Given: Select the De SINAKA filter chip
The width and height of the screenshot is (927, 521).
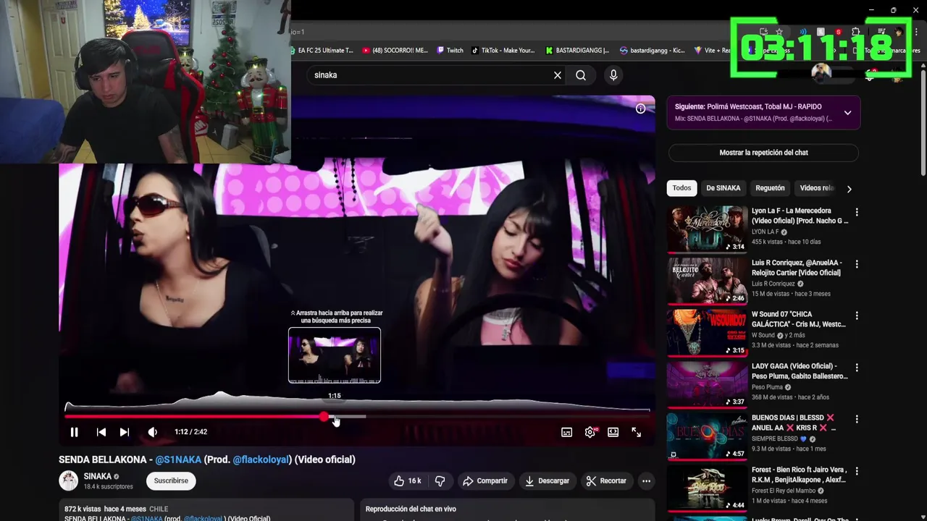Looking at the screenshot, I should 723,188.
